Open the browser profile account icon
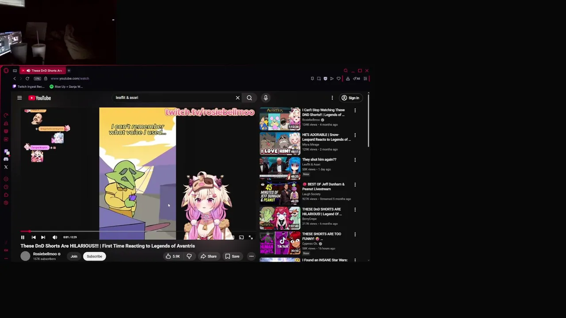566x318 pixels. pyautogui.click(x=348, y=79)
